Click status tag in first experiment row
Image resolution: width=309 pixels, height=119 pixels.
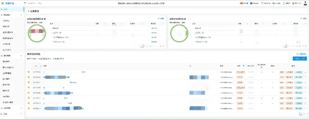241,72
